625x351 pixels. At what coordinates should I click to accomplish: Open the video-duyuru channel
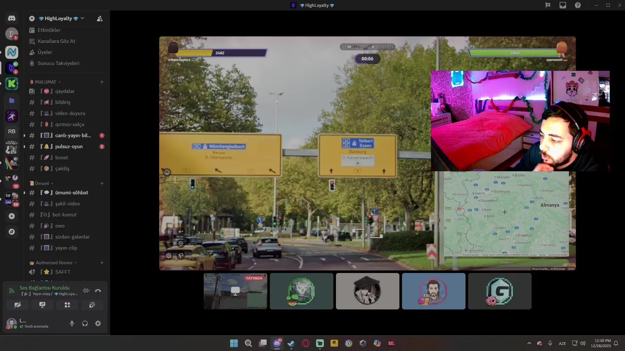coord(67,113)
